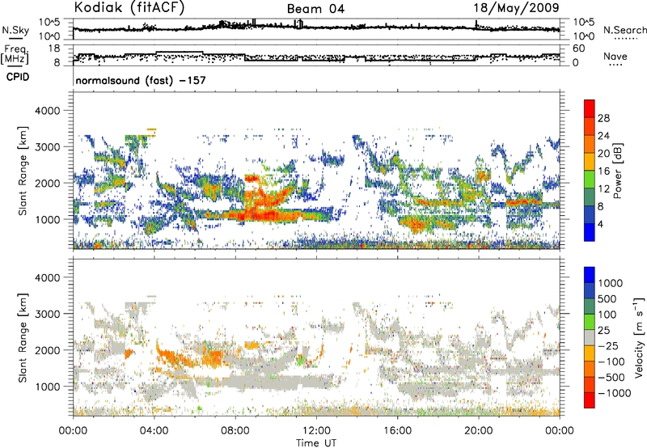Click the "08:00" time tick label
The image size is (647, 448).
pos(235,431)
